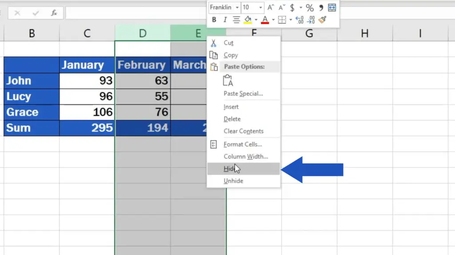Screen dimensions: 455x255
Task: Click the Accounting Number Format dollar sign
Action: coord(292,8)
